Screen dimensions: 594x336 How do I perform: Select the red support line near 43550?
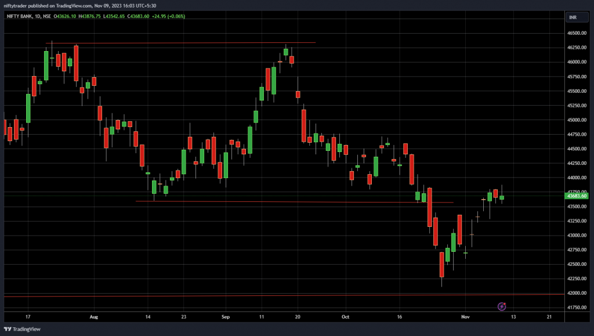294,202
